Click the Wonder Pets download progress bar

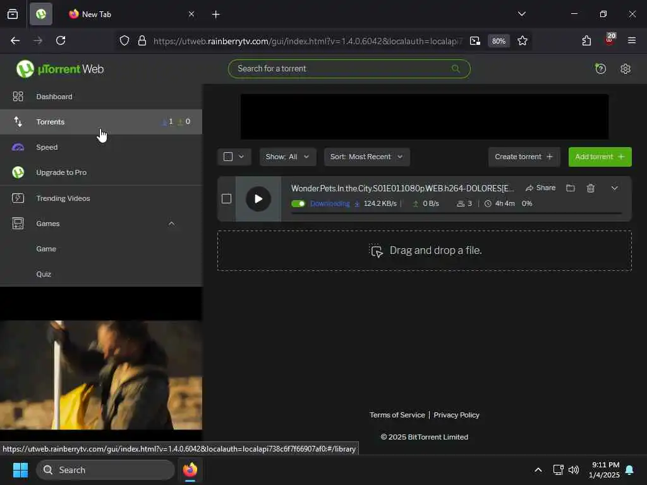coord(456,213)
